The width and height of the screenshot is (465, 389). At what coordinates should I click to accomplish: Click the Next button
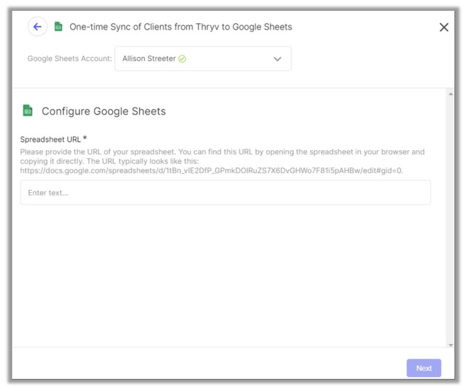[x=424, y=368]
